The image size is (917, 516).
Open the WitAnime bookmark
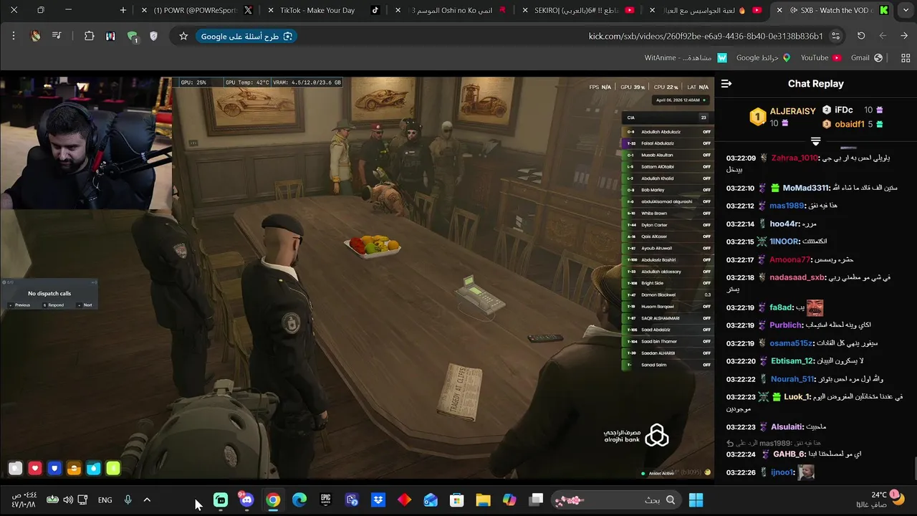coord(686,57)
